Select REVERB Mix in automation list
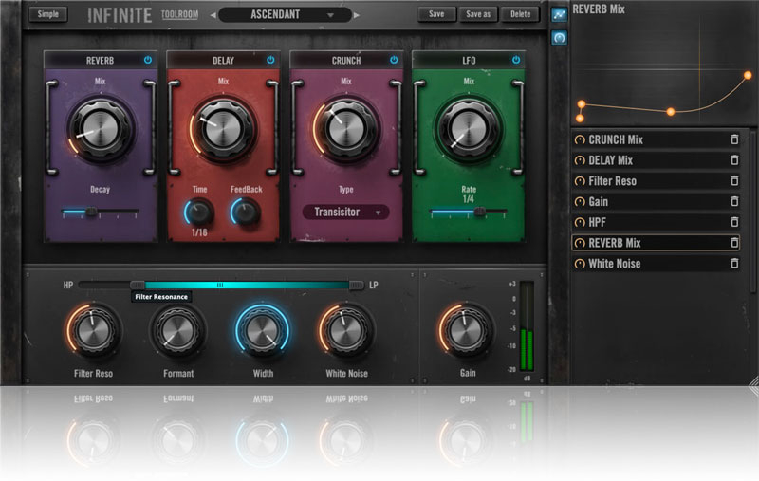The width and height of the screenshot is (759, 481). (x=656, y=243)
